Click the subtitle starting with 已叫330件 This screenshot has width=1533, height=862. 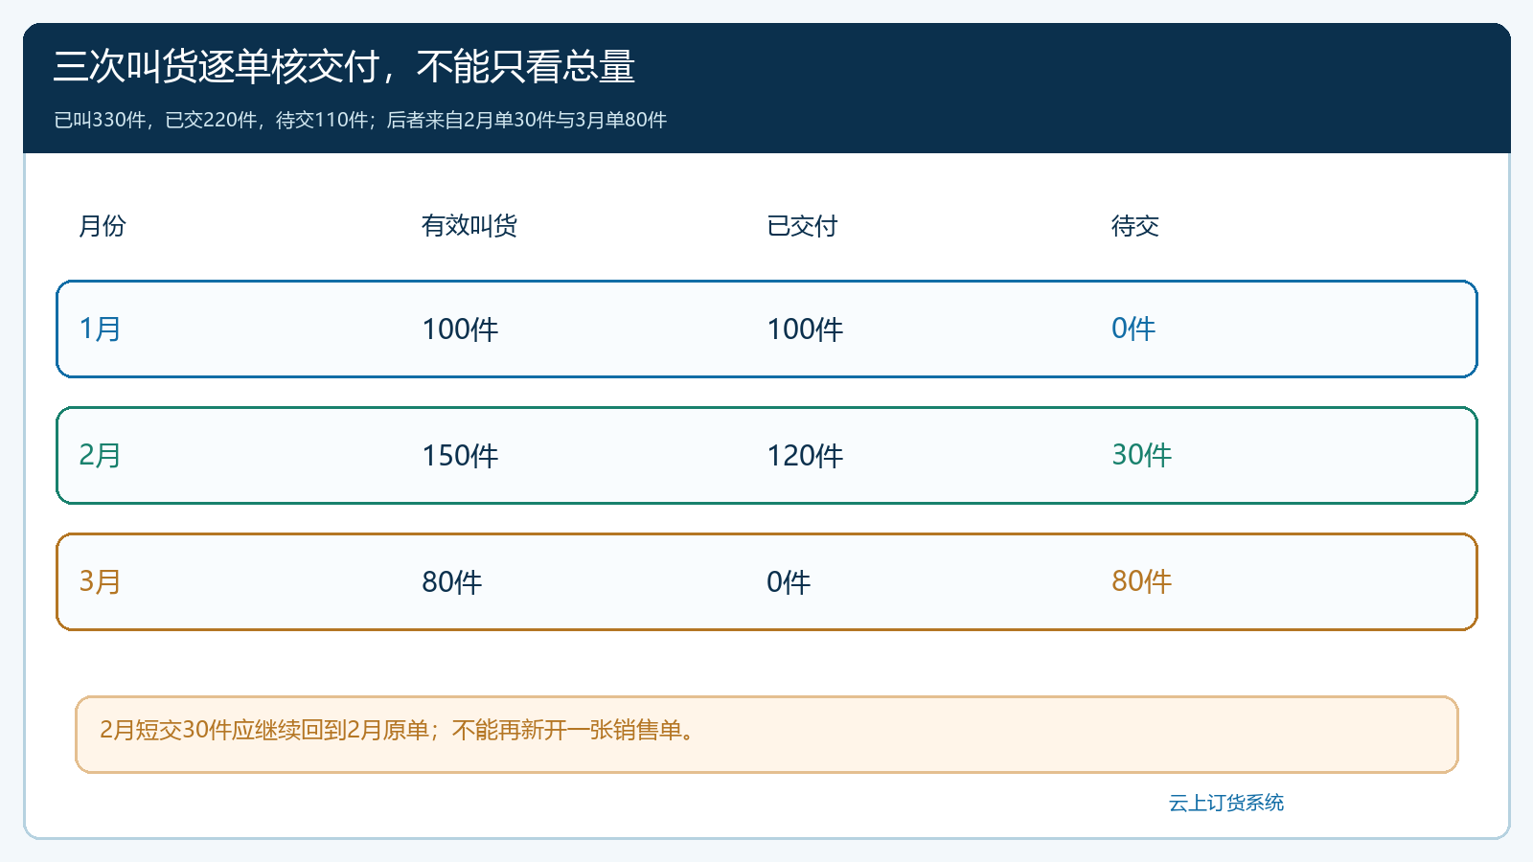pyautogui.click(x=360, y=120)
